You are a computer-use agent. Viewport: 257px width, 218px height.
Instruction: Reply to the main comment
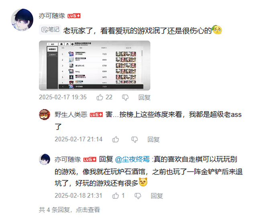145,98
